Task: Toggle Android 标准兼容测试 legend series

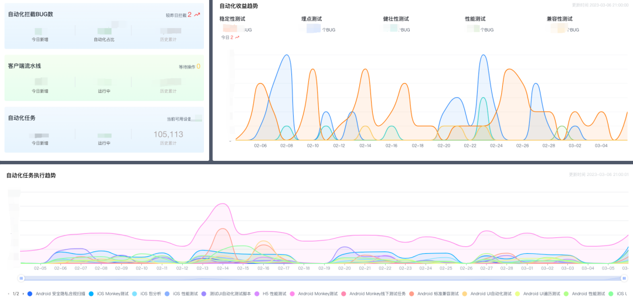Action: pyautogui.click(x=434, y=294)
